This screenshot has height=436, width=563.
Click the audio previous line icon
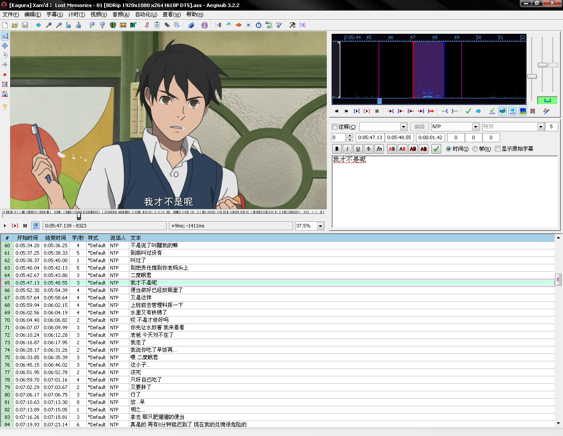tap(336, 111)
